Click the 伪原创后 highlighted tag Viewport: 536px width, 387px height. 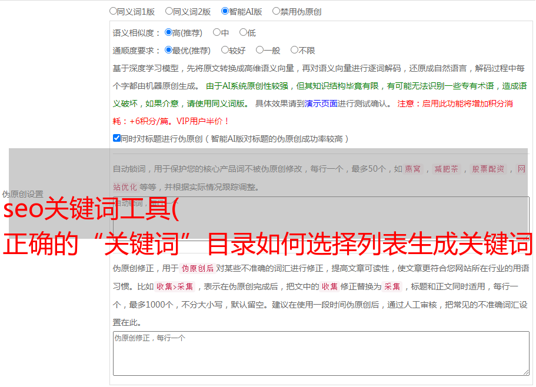pyautogui.click(x=198, y=268)
